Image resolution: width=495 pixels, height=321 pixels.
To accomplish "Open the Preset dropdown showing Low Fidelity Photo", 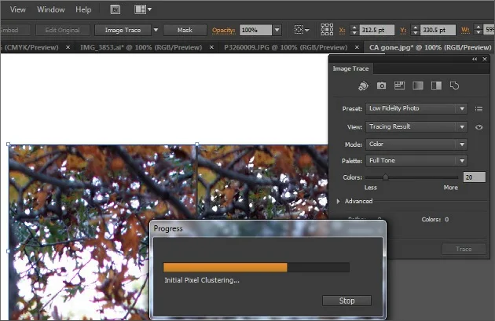I will click(x=416, y=108).
